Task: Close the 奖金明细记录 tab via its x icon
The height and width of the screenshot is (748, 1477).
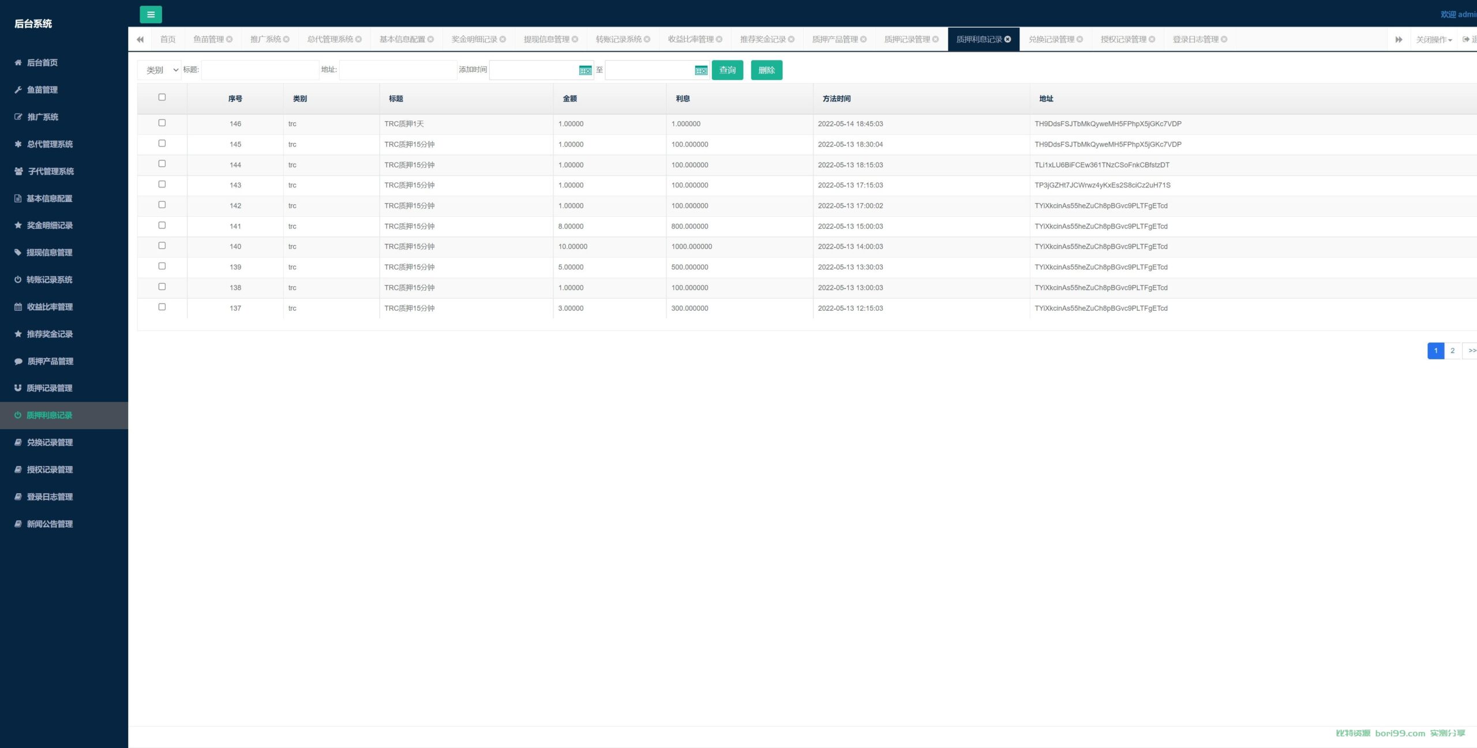Action: click(503, 39)
